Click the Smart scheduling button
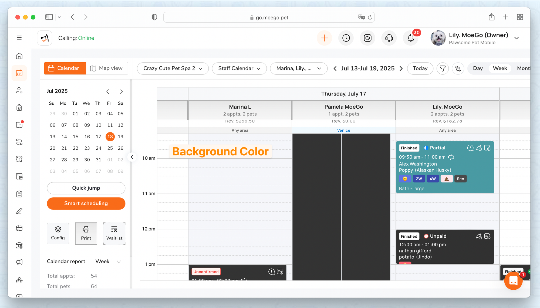 tap(86, 203)
